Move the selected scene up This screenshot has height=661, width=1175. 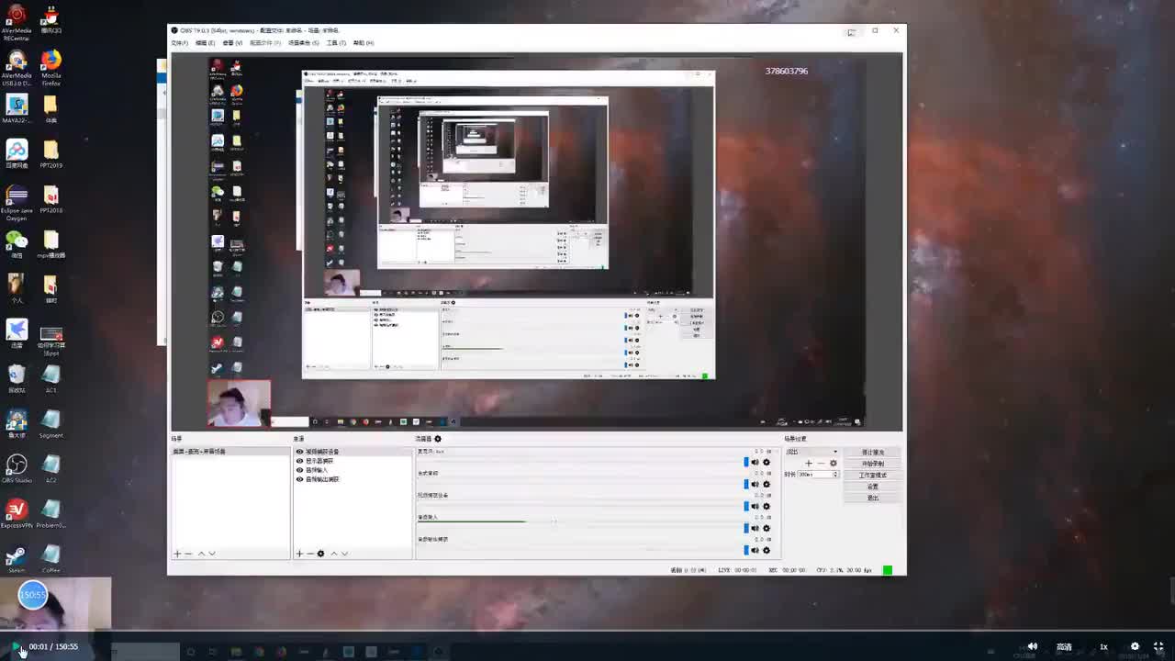pyautogui.click(x=201, y=554)
